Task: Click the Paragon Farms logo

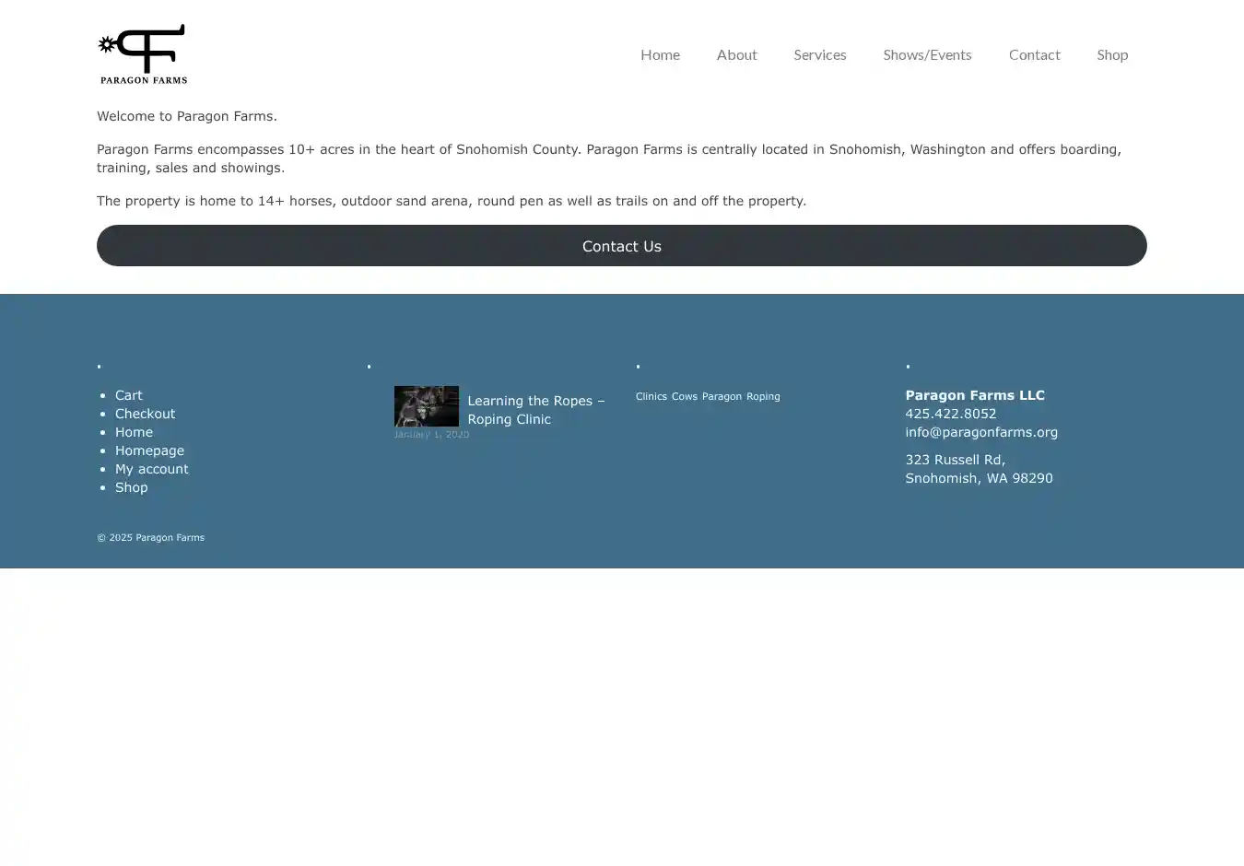Action: point(143,54)
